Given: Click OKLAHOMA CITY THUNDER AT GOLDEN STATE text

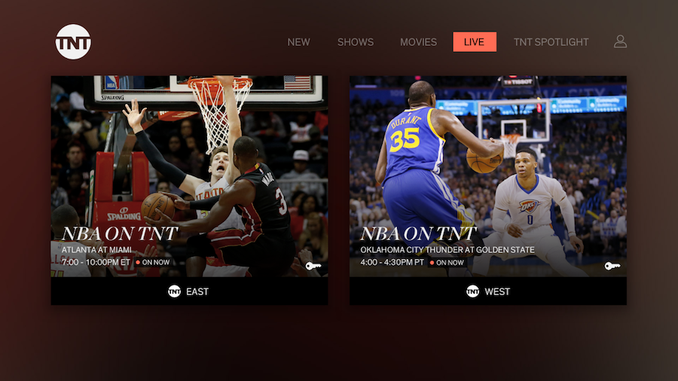Looking at the screenshot, I should coord(447,250).
